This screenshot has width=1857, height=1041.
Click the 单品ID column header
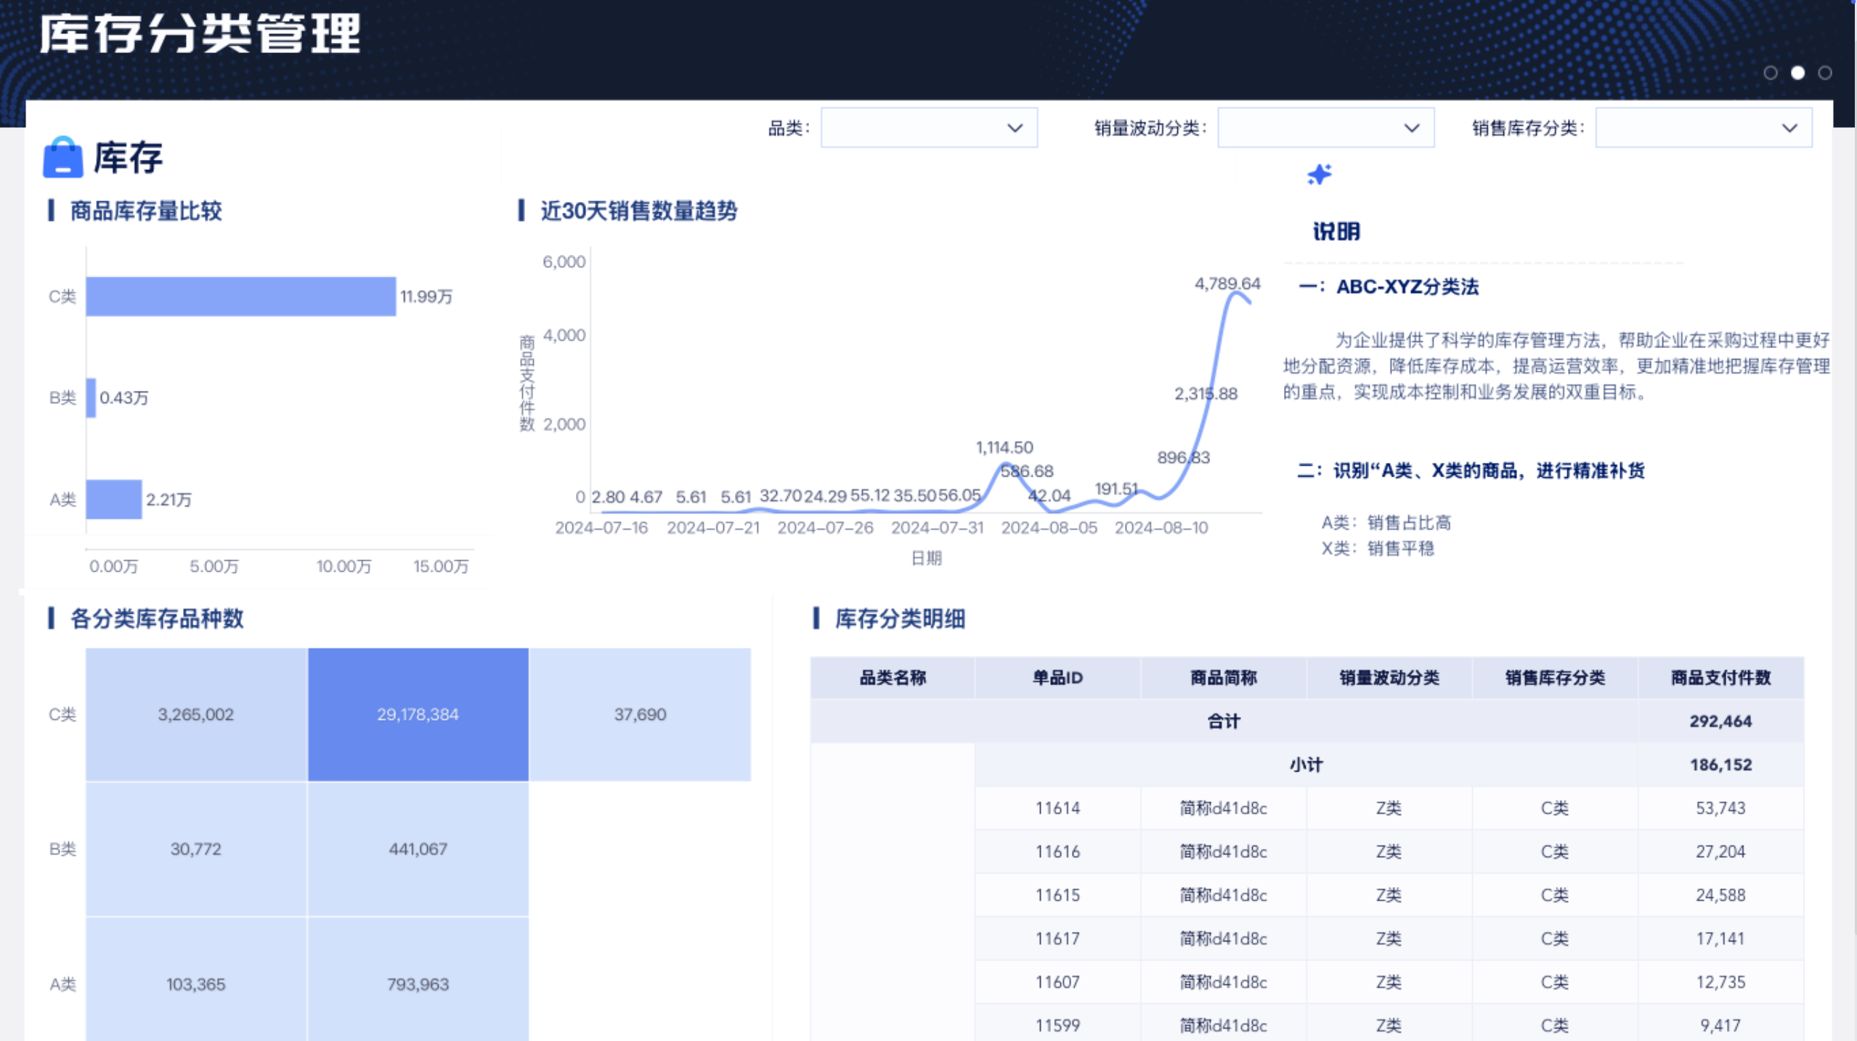[1057, 678]
